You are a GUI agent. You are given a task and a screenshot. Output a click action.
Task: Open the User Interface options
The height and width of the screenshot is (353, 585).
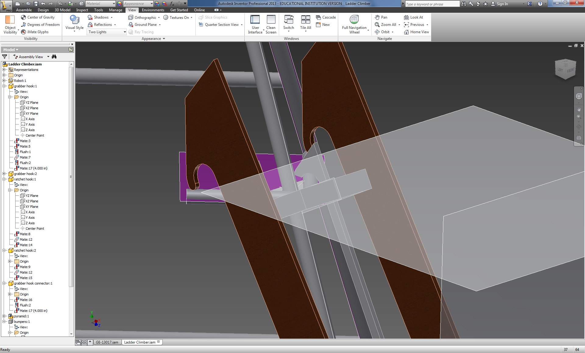255,24
